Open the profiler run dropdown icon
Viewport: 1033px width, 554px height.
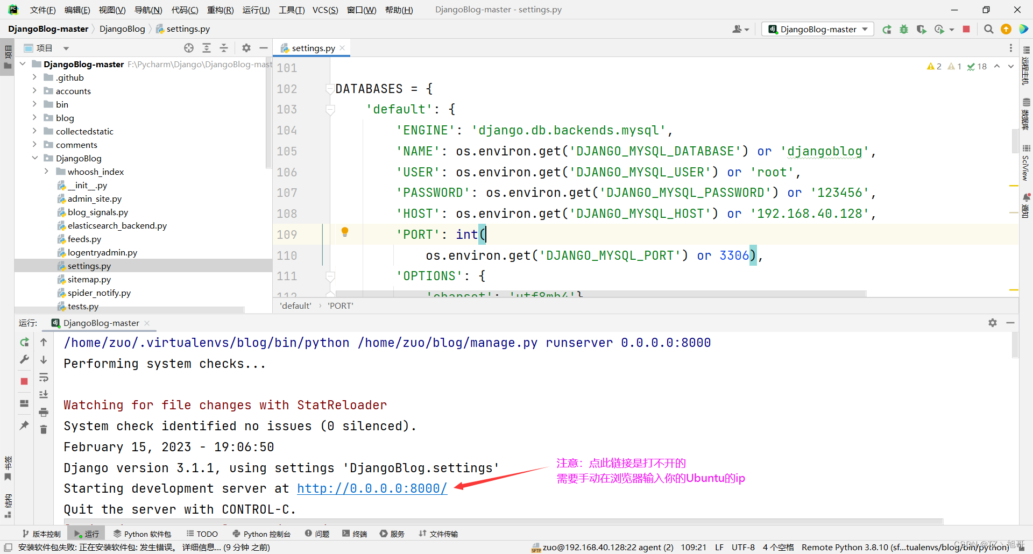(x=944, y=29)
